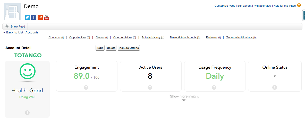Image resolution: width=305 pixels, height=125 pixels.
Task: Click the Show Feed button
Action: point(15,26)
